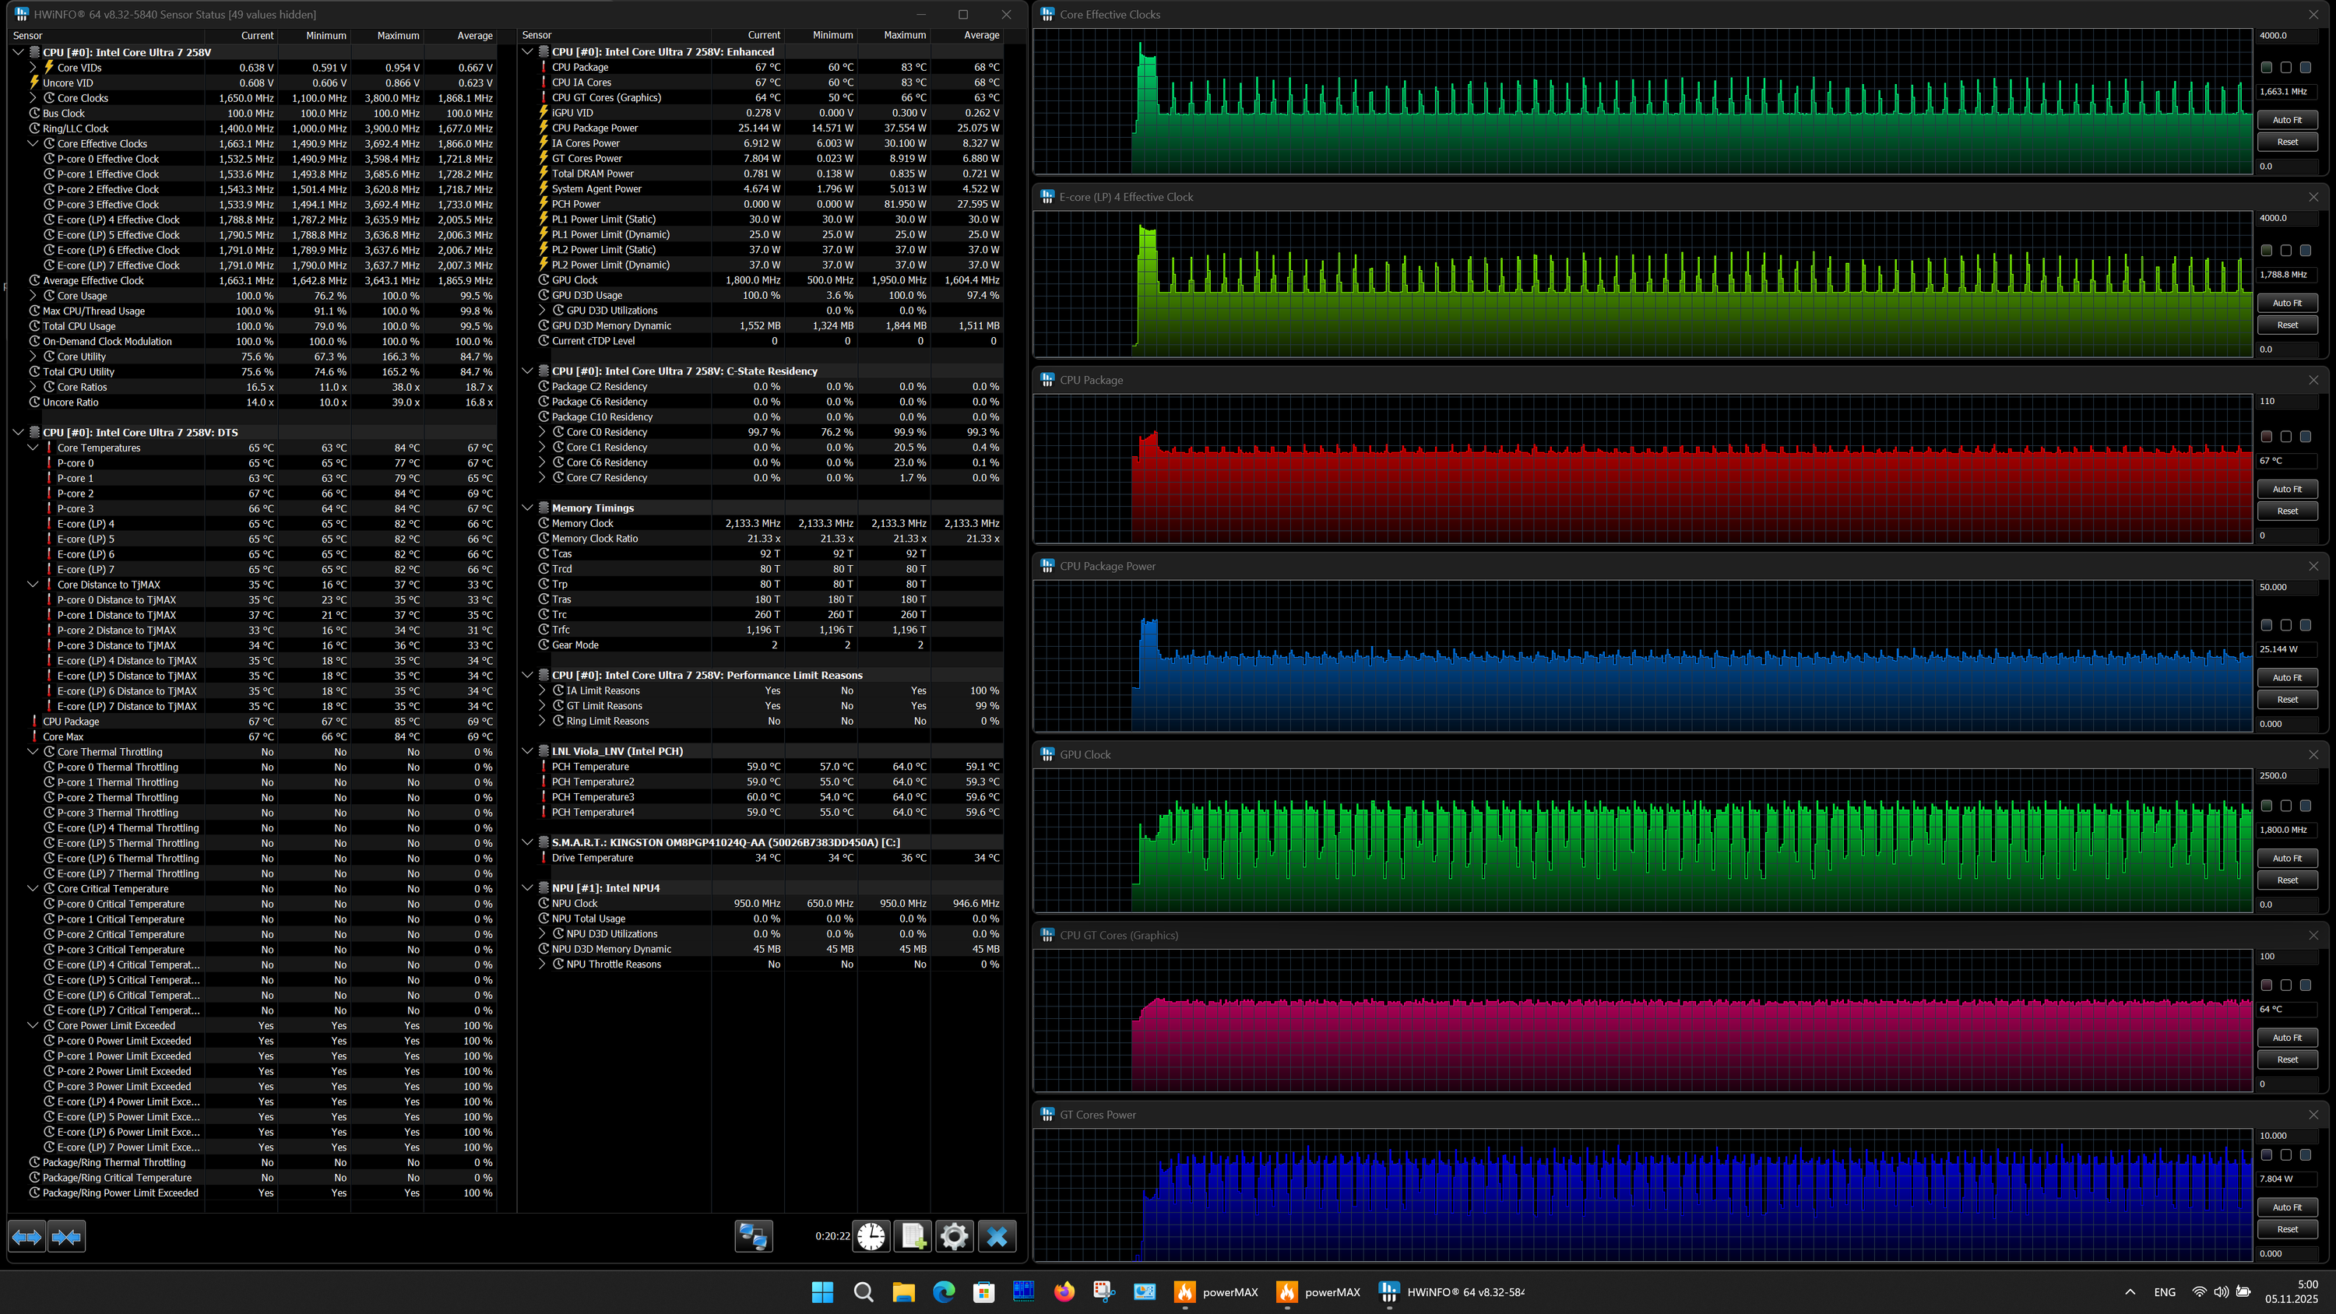Expand the IA Limit Reasons entry

pos(542,691)
